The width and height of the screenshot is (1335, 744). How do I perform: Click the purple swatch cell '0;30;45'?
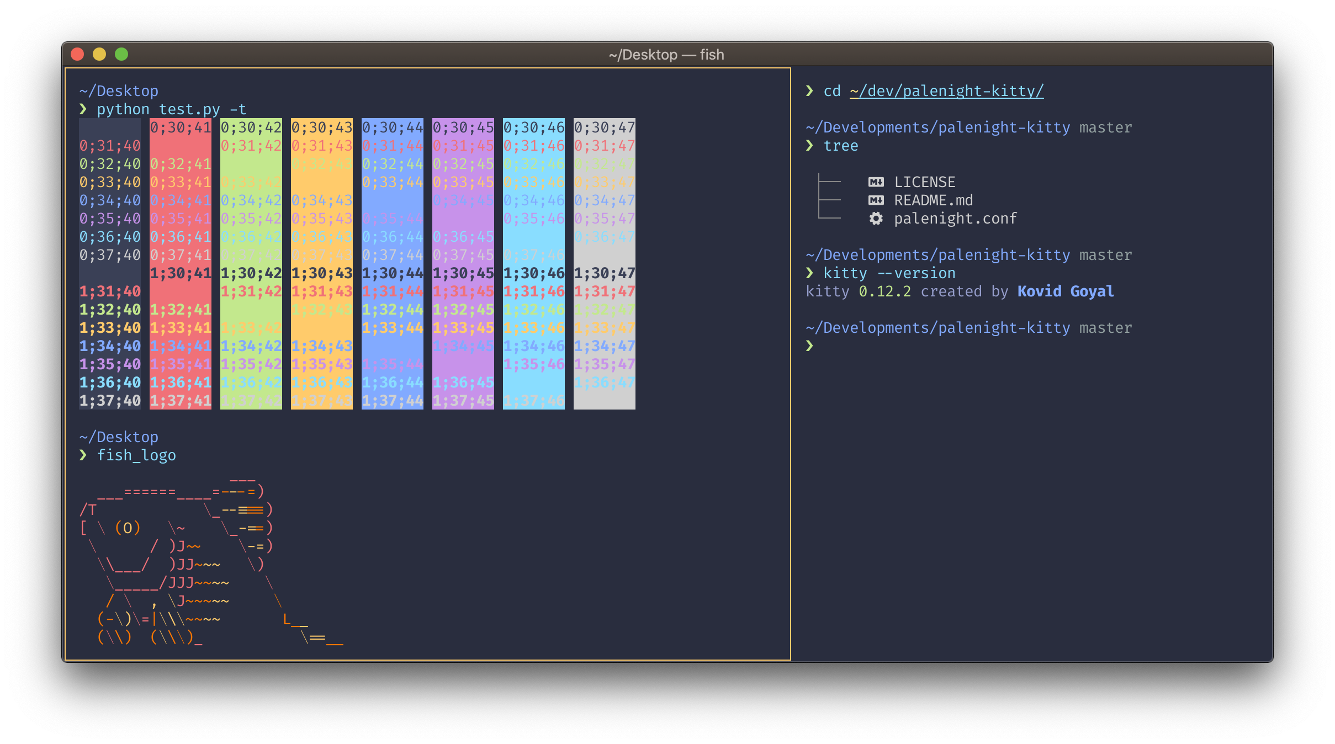click(463, 127)
